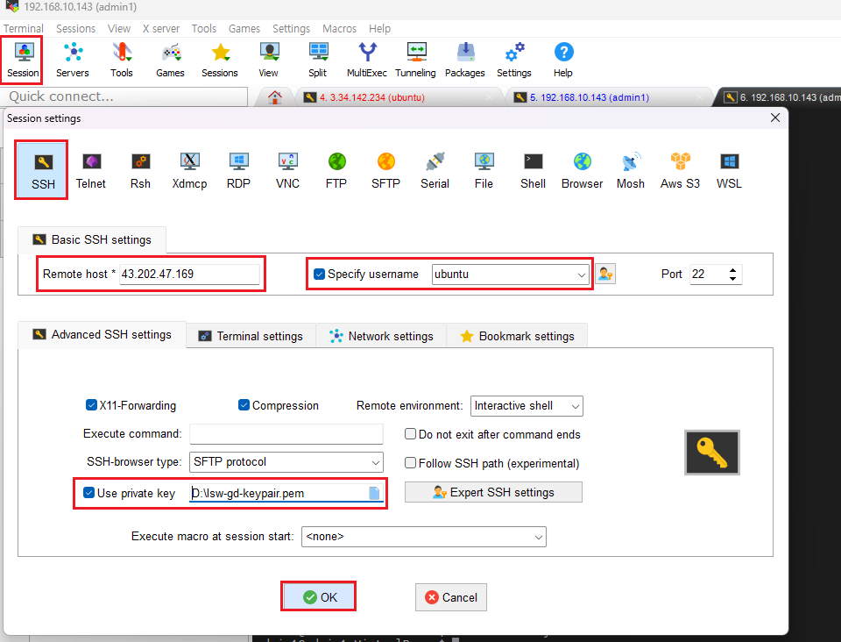Select the Aws S3 session type
This screenshot has height=642, width=841.
click(680, 169)
